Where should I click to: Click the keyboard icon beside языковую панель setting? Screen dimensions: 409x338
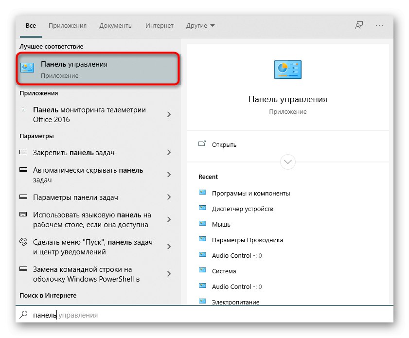23,214
